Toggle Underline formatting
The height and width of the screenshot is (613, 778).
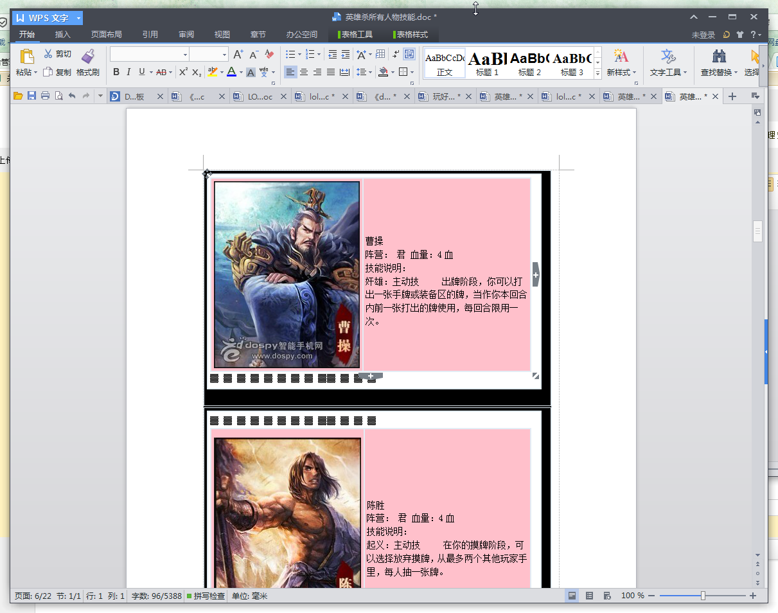coord(141,72)
